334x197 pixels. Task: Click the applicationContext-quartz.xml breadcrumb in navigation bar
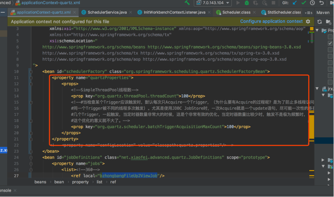[48, 3]
